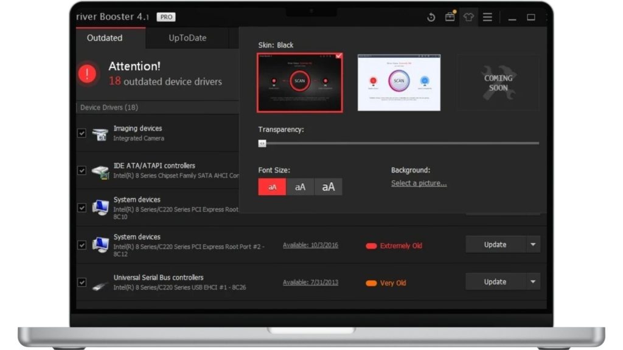The width and height of the screenshot is (623, 350).
Task: Click the Transparency slider handle
Action: click(262, 143)
